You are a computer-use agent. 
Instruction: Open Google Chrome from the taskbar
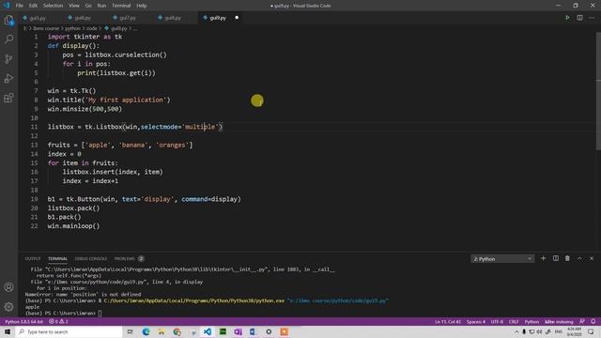177,331
